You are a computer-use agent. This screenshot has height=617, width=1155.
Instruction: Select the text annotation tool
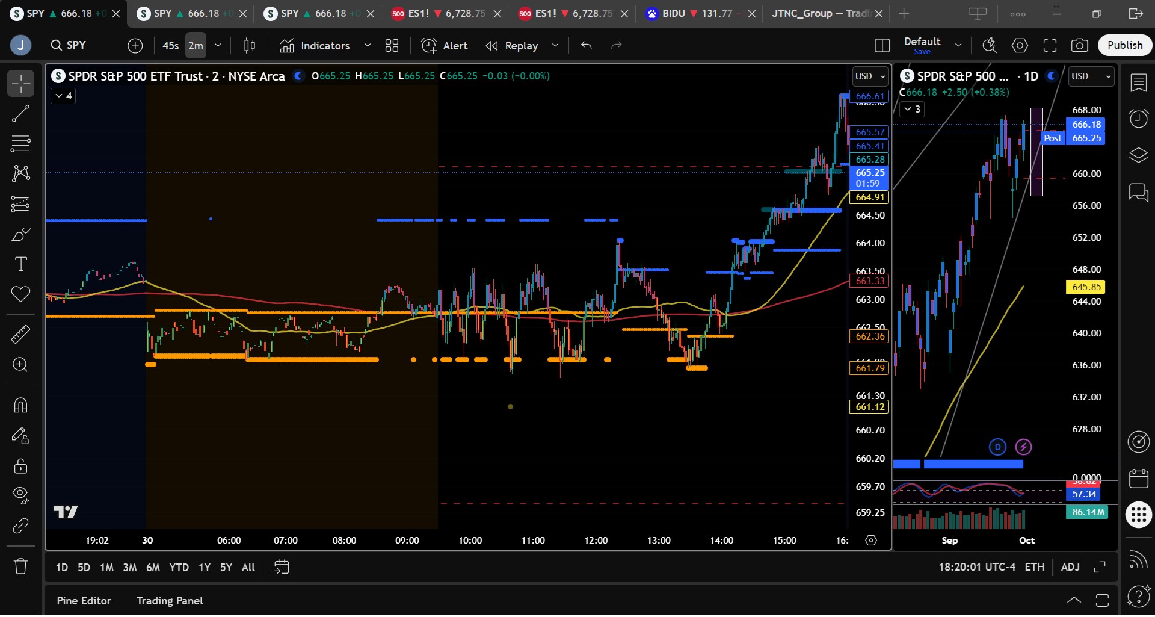[x=20, y=264]
